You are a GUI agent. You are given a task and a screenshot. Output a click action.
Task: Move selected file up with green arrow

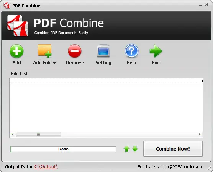126,149
